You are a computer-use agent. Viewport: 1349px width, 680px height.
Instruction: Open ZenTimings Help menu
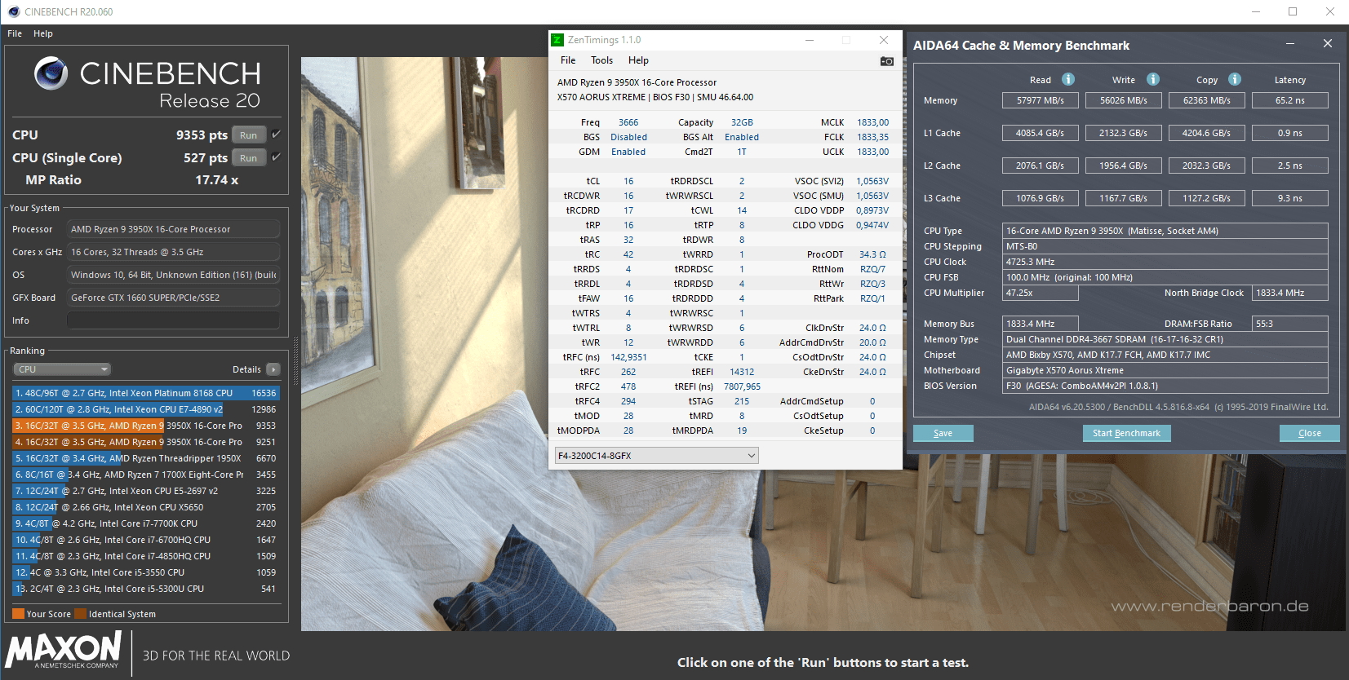coord(638,60)
